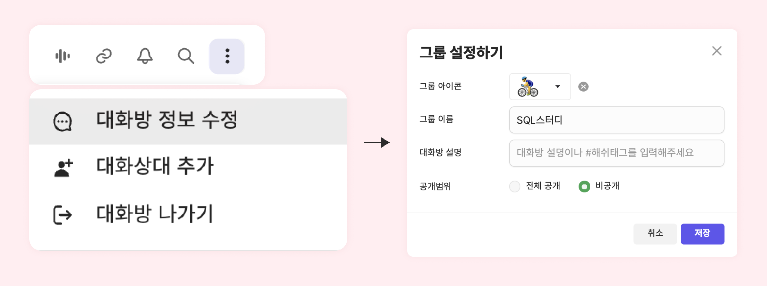Open the group icon dropdown arrow
767x286 pixels.
[558, 87]
